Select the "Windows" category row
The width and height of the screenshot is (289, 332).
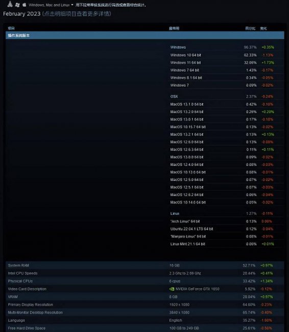(227, 47)
